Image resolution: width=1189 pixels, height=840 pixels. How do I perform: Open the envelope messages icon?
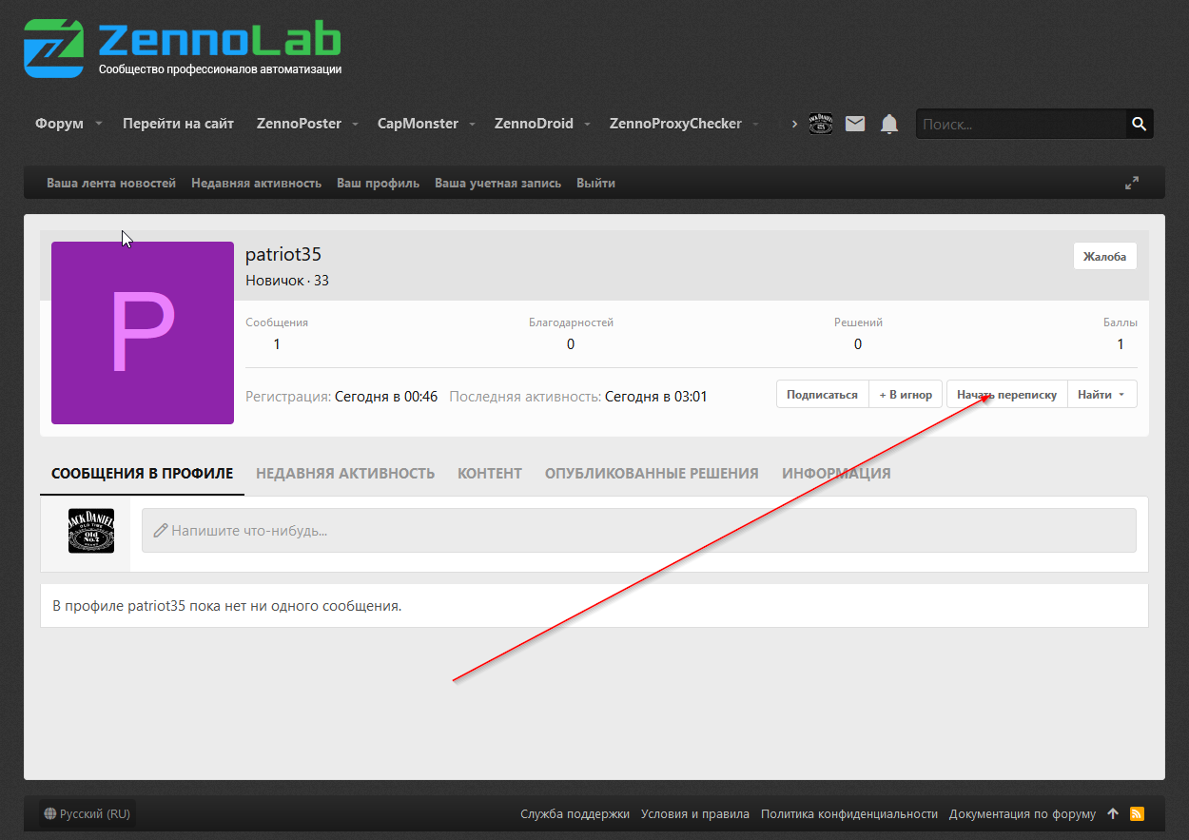pyautogui.click(x=855, y=124)
